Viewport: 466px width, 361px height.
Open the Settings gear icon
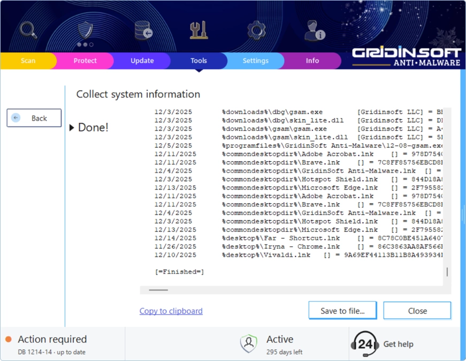[x=256, y=29]
